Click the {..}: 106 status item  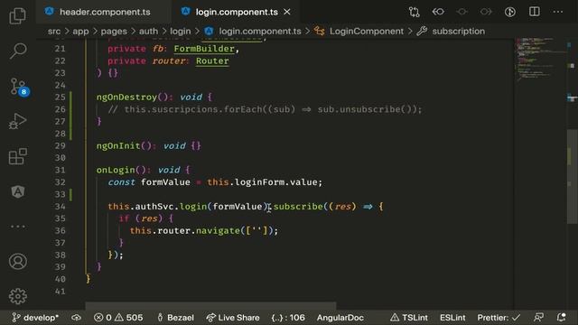tap(288, 317)
